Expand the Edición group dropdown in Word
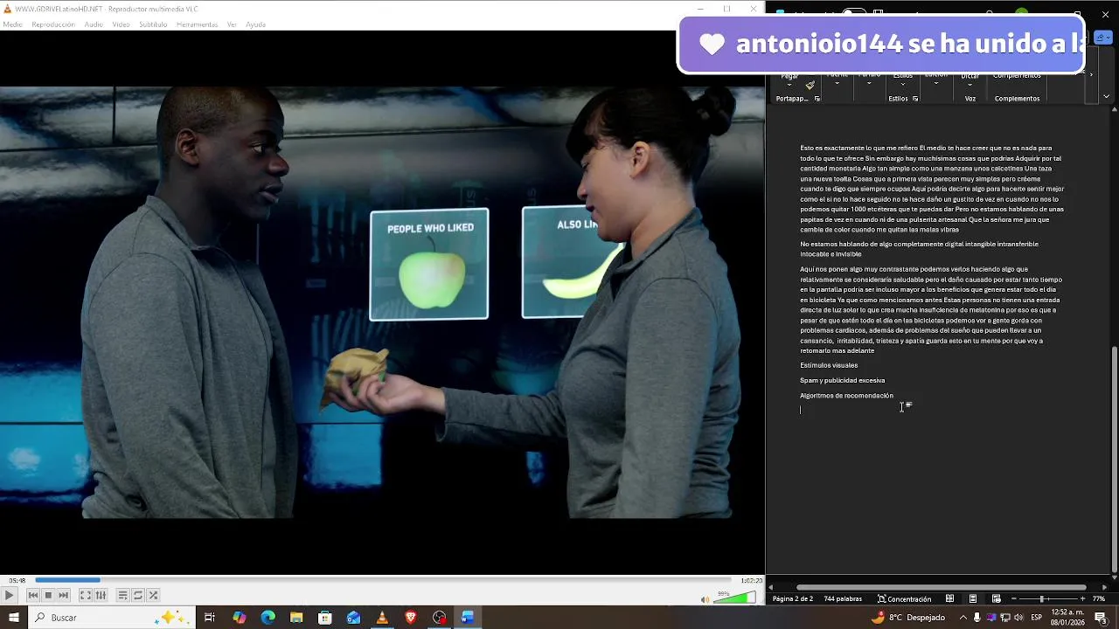This screenshot has width=1119, height=629. click(x=936, y=82)
